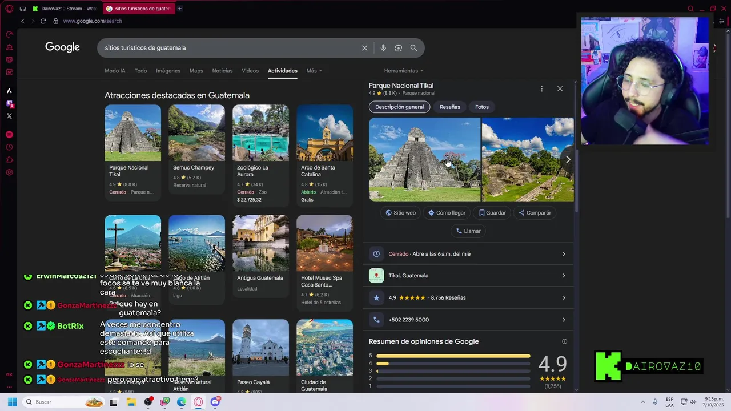Call Tikal with Llamar button
The image size is (731, 411).
468,231
